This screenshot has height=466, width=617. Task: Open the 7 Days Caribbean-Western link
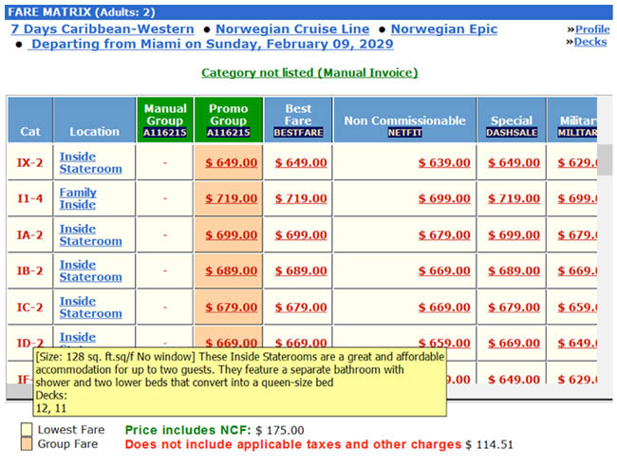(103, 29)
